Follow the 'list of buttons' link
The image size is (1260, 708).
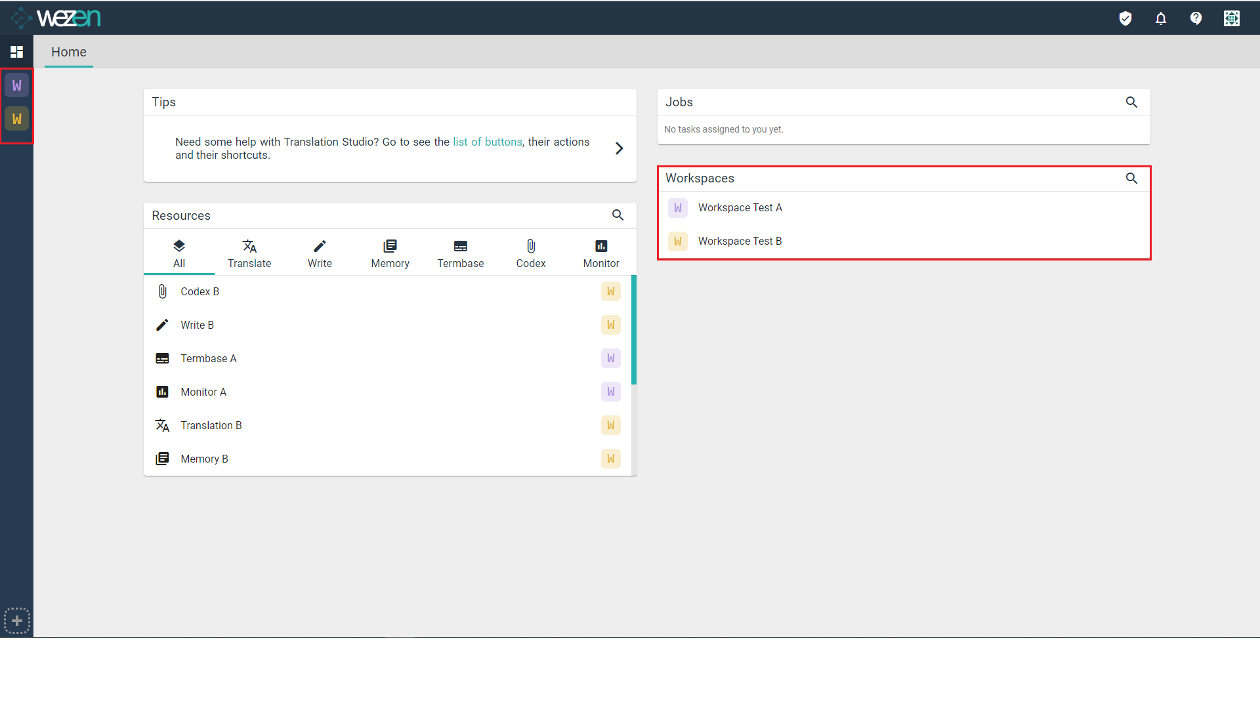[488, 142]
